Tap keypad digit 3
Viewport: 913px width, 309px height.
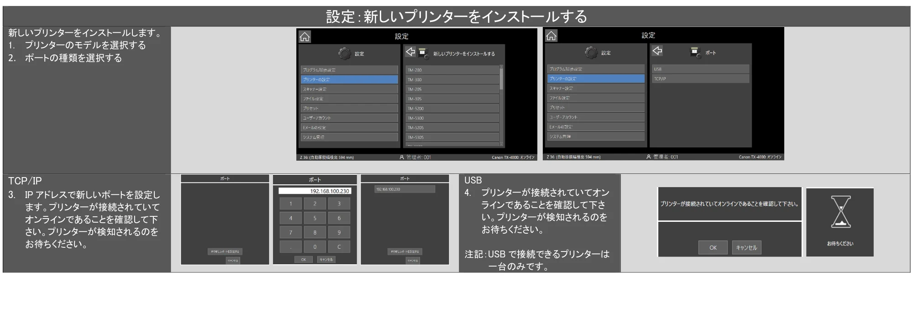(x=339, y=204)
